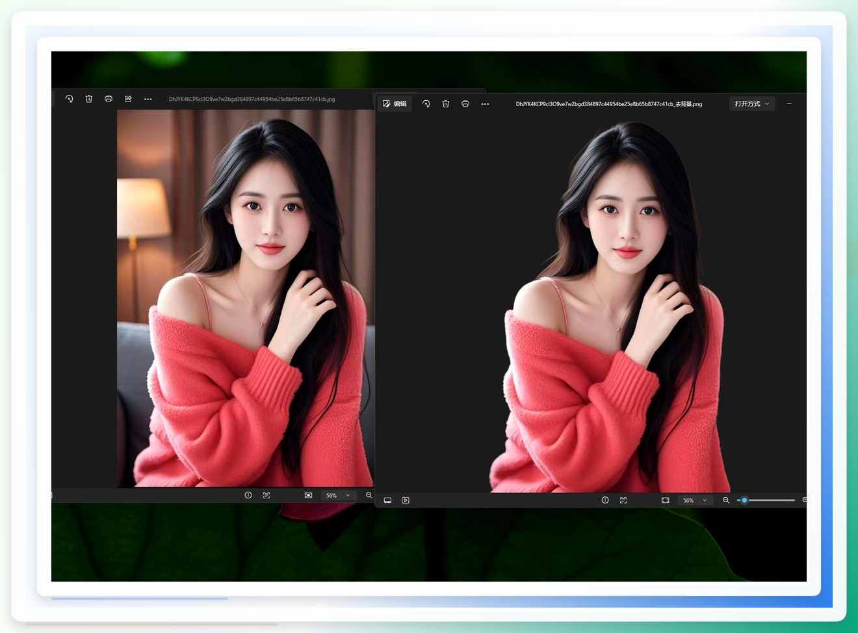Share the jpg image from the left window
This screenshot has height=633, width=858.
(x=128, y=99)
